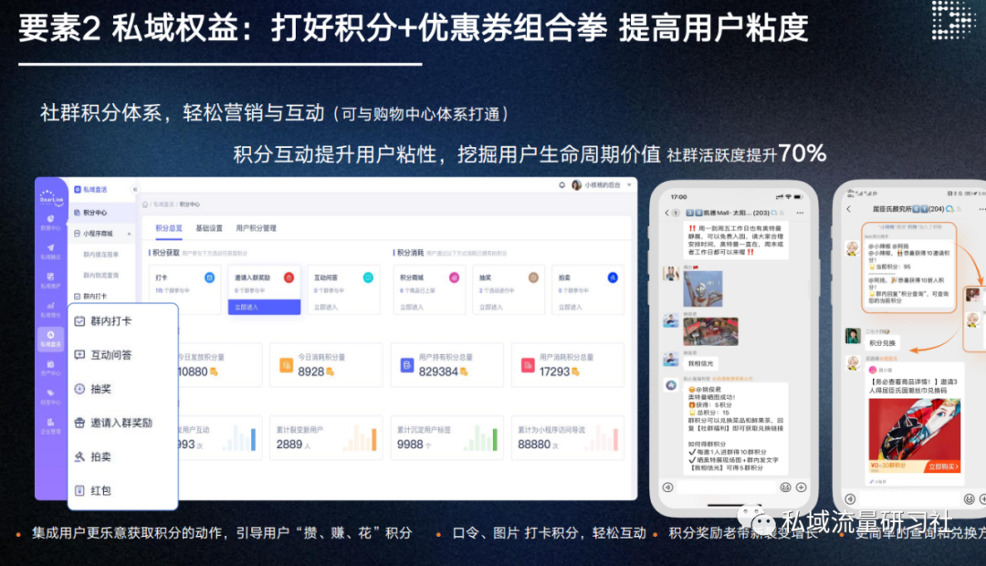The width and height of the screenshot is (986, 566).
Task: Click the blue icon on the 打卡 card
Action: 209,278
